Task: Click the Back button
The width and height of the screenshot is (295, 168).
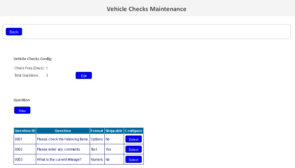Action: pos(14,32)
